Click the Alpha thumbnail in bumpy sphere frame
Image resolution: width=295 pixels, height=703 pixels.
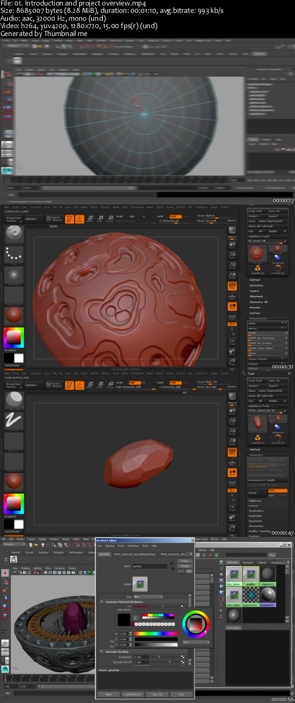pos(13,276)
